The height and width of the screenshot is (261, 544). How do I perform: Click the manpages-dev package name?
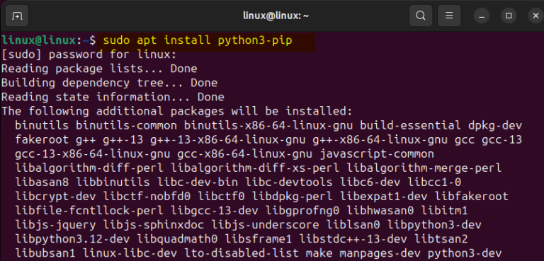click(380, 253)
